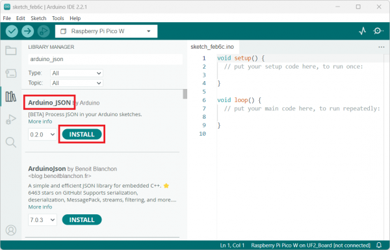This screenshot has width=390, height=250.
Task: Click the Arduino_JSON library title
Action: [49, 103]
